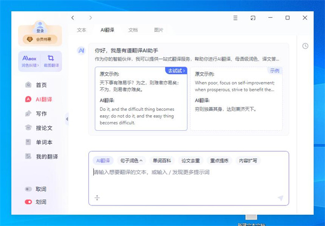Open the history clock icon
Screen dimensions: 325x226
coord(305,46)
